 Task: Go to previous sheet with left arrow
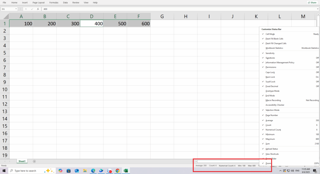(x=5, y=161)
